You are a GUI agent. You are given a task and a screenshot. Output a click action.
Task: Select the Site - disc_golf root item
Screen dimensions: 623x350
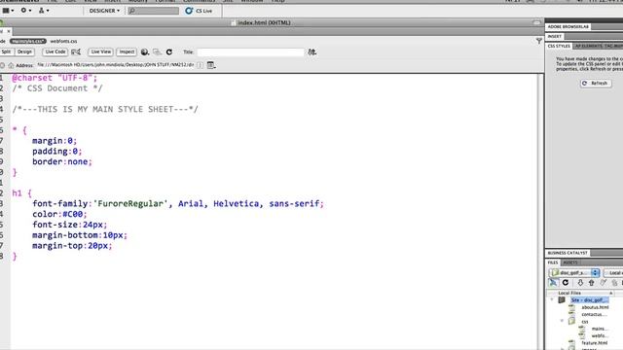[589, 300]
